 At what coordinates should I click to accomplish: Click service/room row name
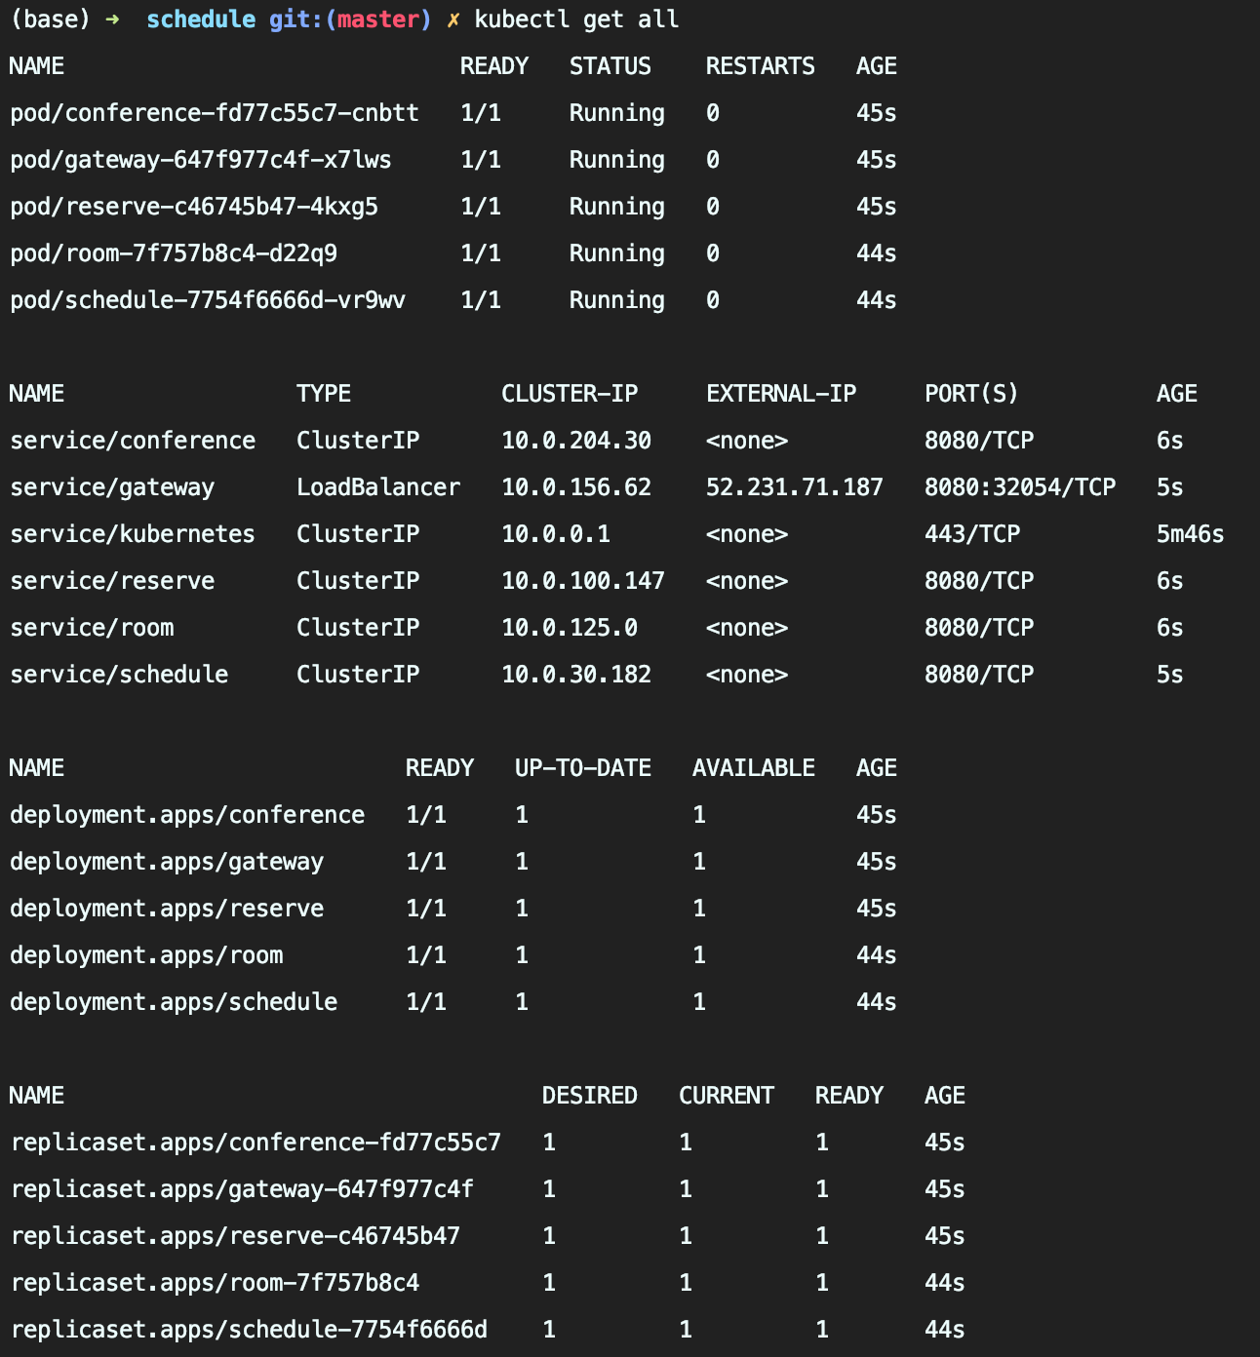coord(92,628)
